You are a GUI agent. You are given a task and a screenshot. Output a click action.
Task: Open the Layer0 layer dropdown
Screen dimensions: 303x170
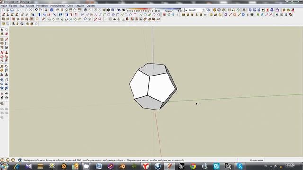tap(195, 10)
